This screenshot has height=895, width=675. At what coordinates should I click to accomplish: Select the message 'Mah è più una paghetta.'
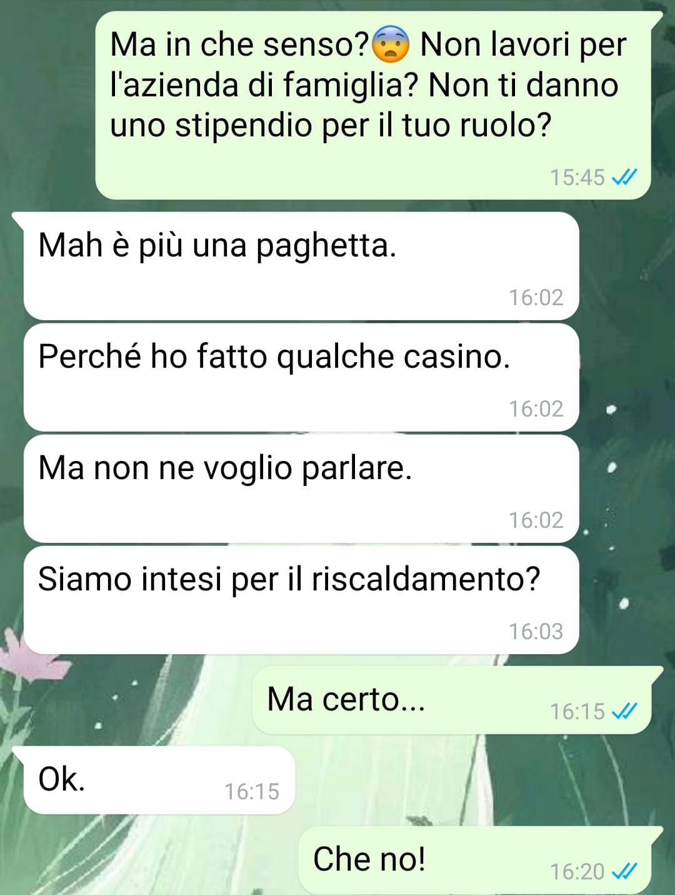pyautogui.click(x=301, y=266)
